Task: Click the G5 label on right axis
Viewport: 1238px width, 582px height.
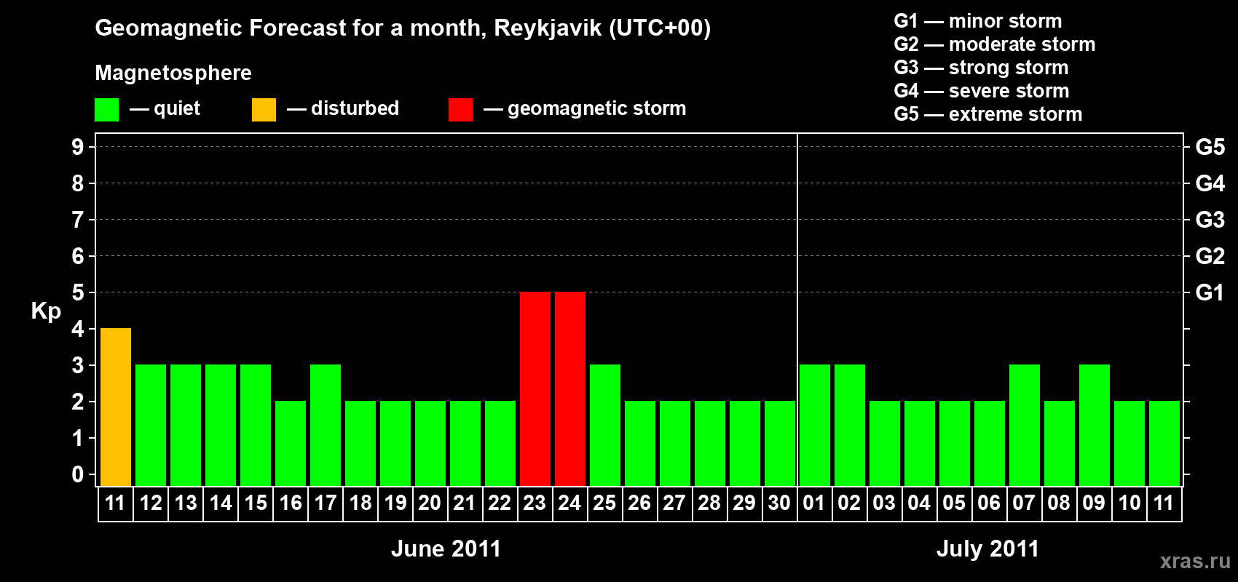Action: pyautogui.click(x=1210, y=148)
